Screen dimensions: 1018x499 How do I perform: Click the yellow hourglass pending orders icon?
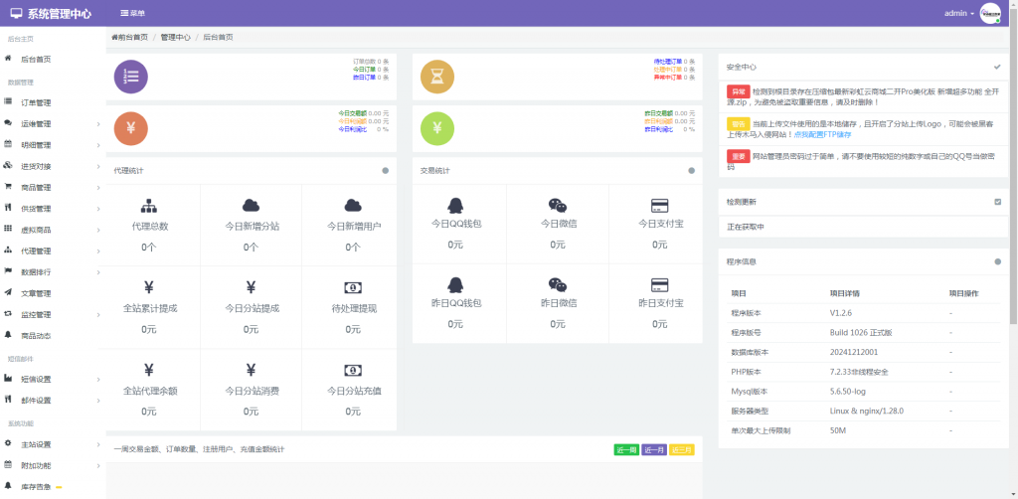pos(437,77)
